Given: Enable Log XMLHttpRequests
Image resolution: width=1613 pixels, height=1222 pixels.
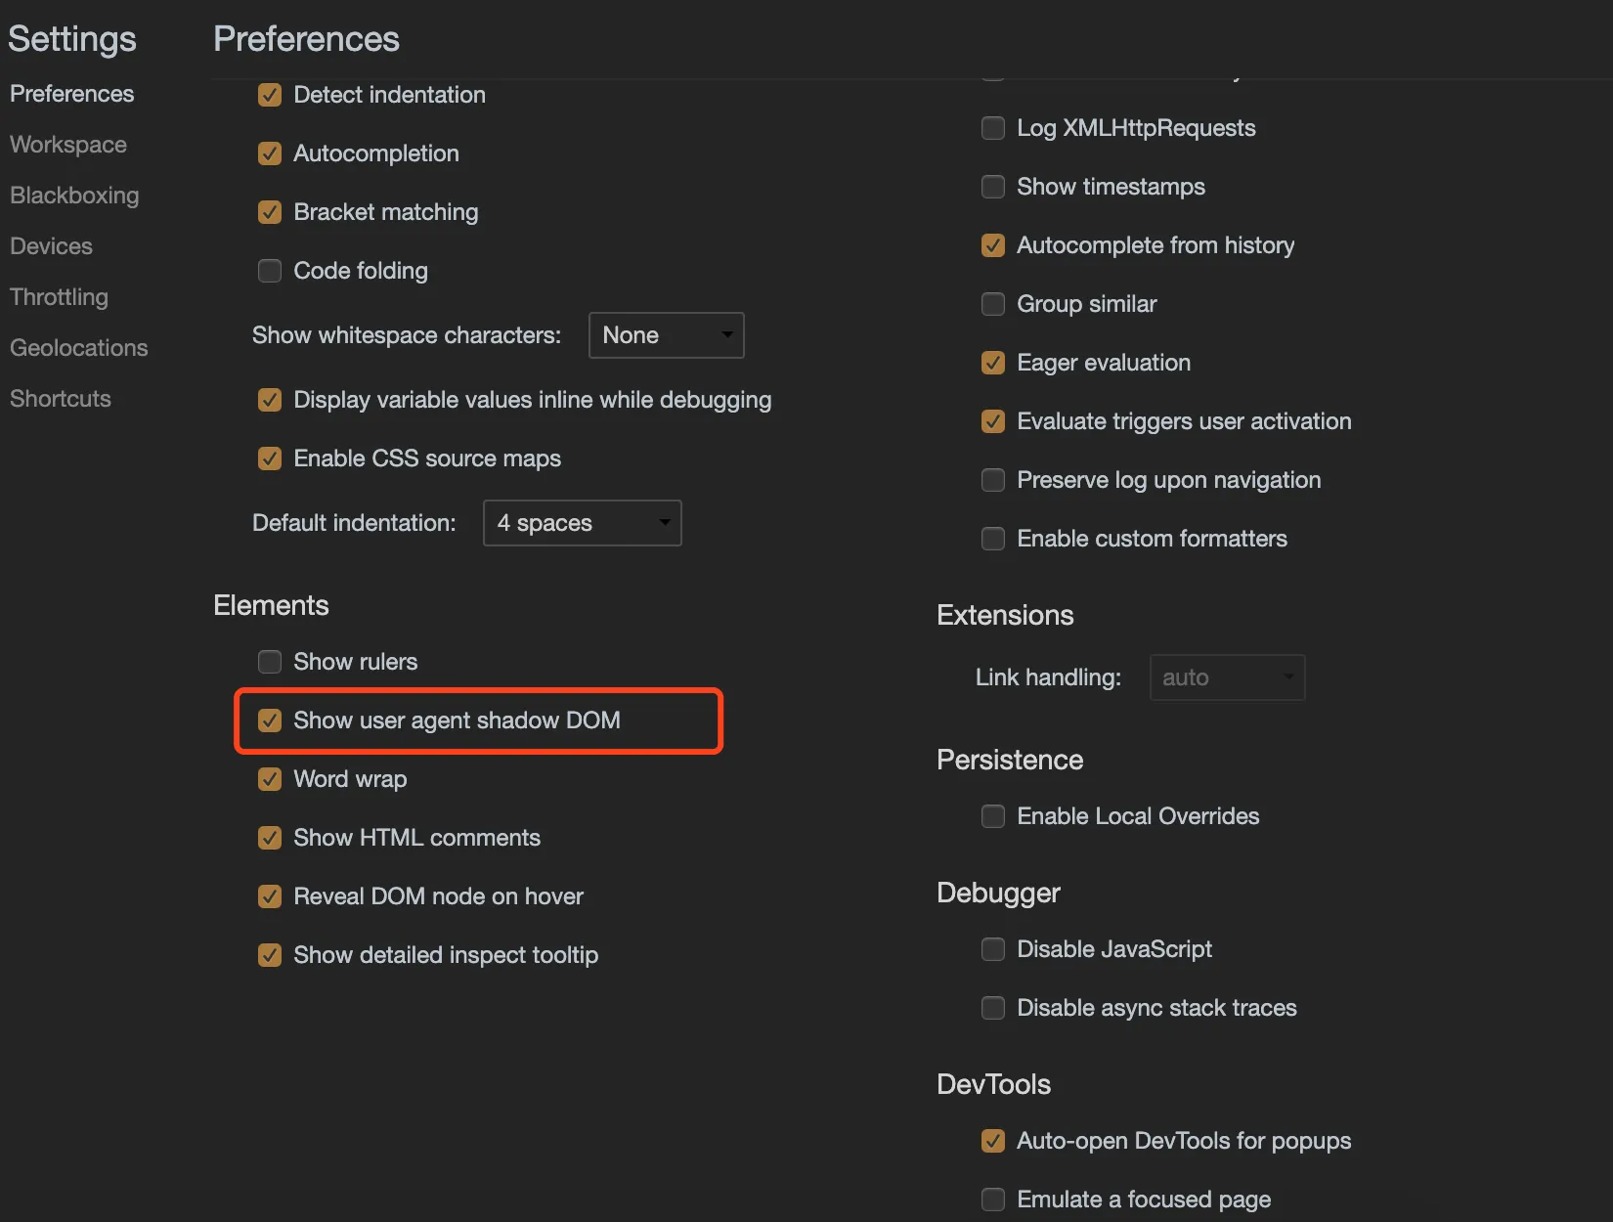Looking at the screenshot, I should (x=992, y=128).
